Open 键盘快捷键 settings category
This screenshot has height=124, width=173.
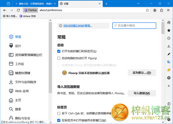(x=19, y=73)
